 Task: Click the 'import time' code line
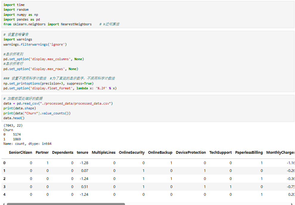click(14, 5)
